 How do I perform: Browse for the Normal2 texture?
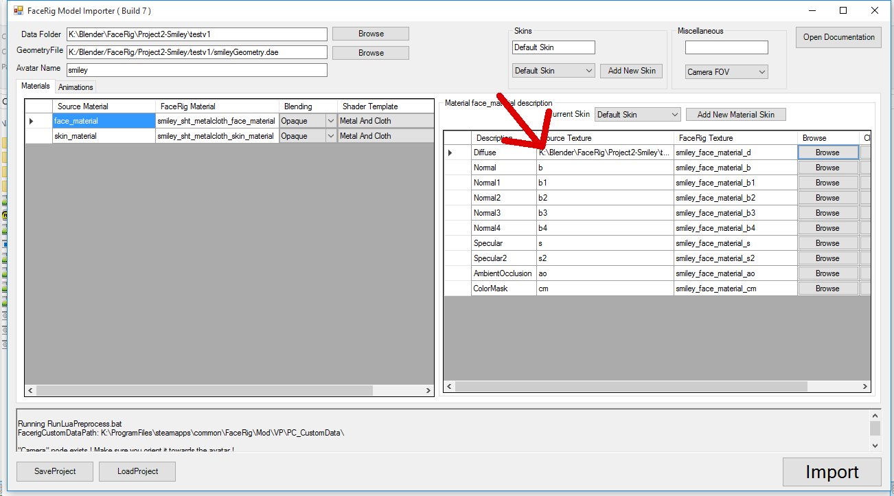(828, 198)
